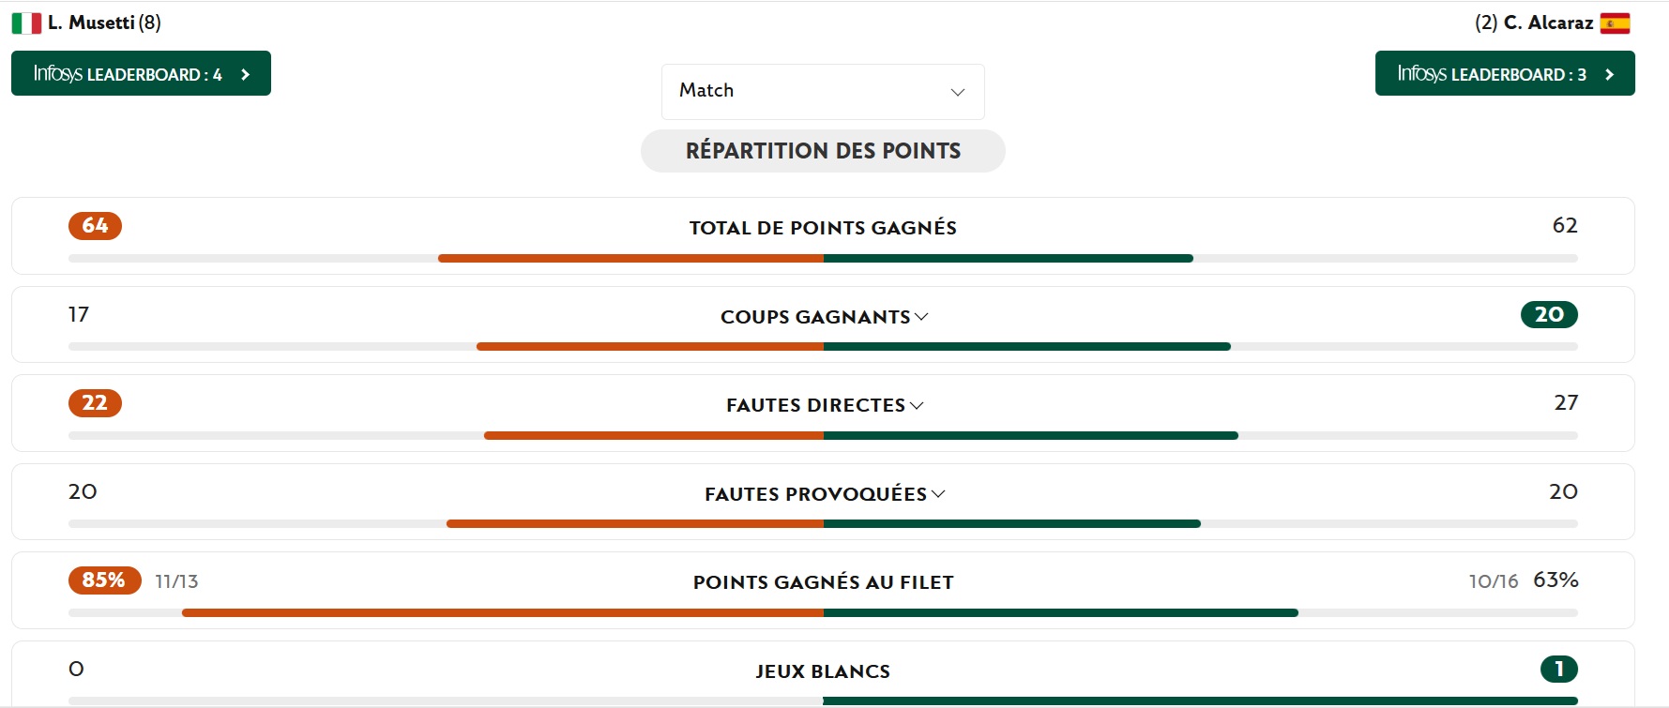Click the Jeux blancs row label

coord(823,671)
